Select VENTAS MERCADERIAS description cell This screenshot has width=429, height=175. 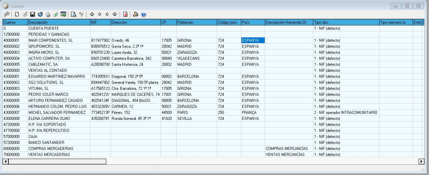pyautogui.click(x=59, y=155)
